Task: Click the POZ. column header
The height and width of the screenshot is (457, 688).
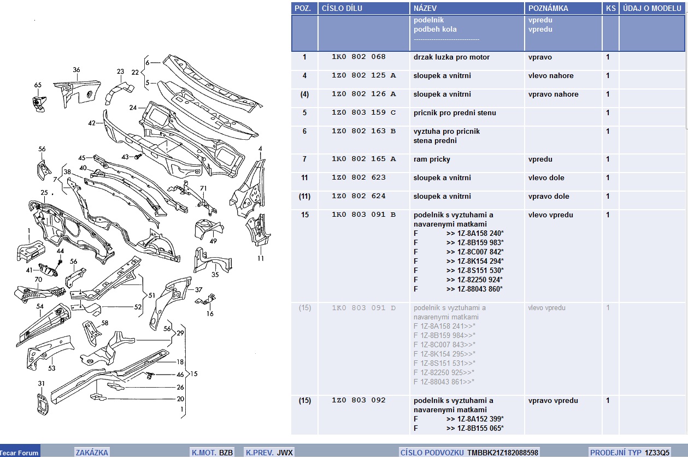Action: (303, 8)
